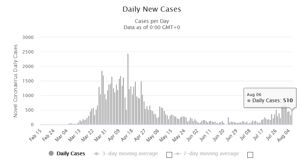
Task: Click the 3-day moving average line marker icon
Action: (97, 153)
